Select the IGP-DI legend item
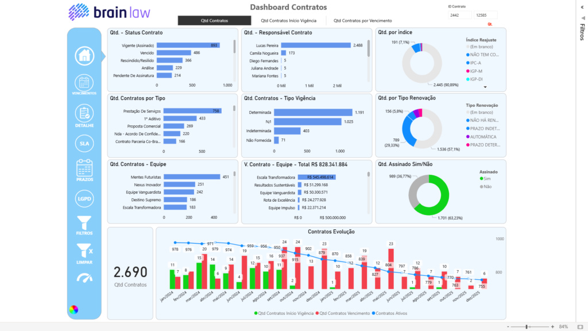Viewport: 588px width, 331px height. point(474,79)
